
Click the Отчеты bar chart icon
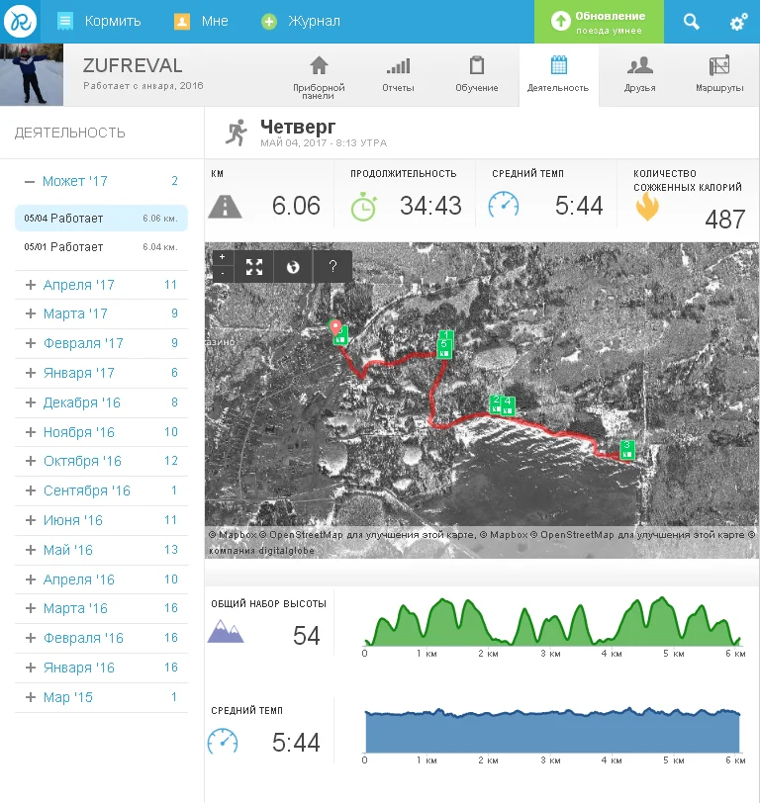[x=398, y=66]
